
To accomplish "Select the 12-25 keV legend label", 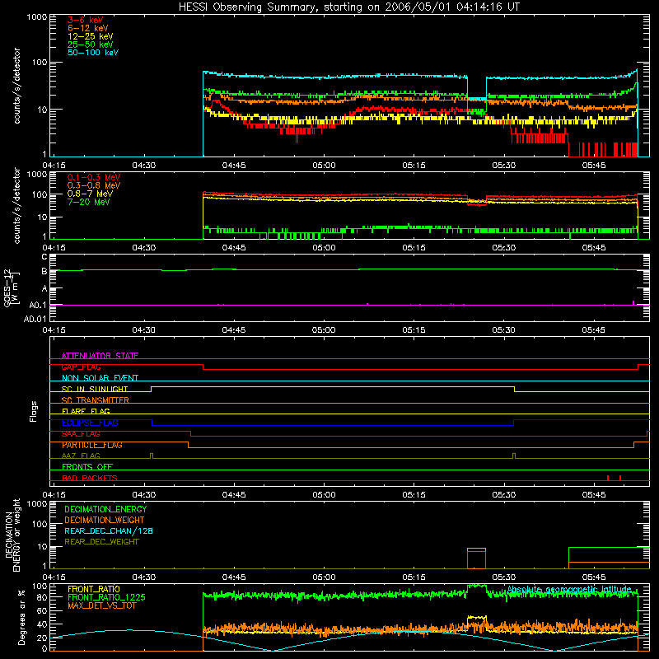I will click(x=91, y=36).
